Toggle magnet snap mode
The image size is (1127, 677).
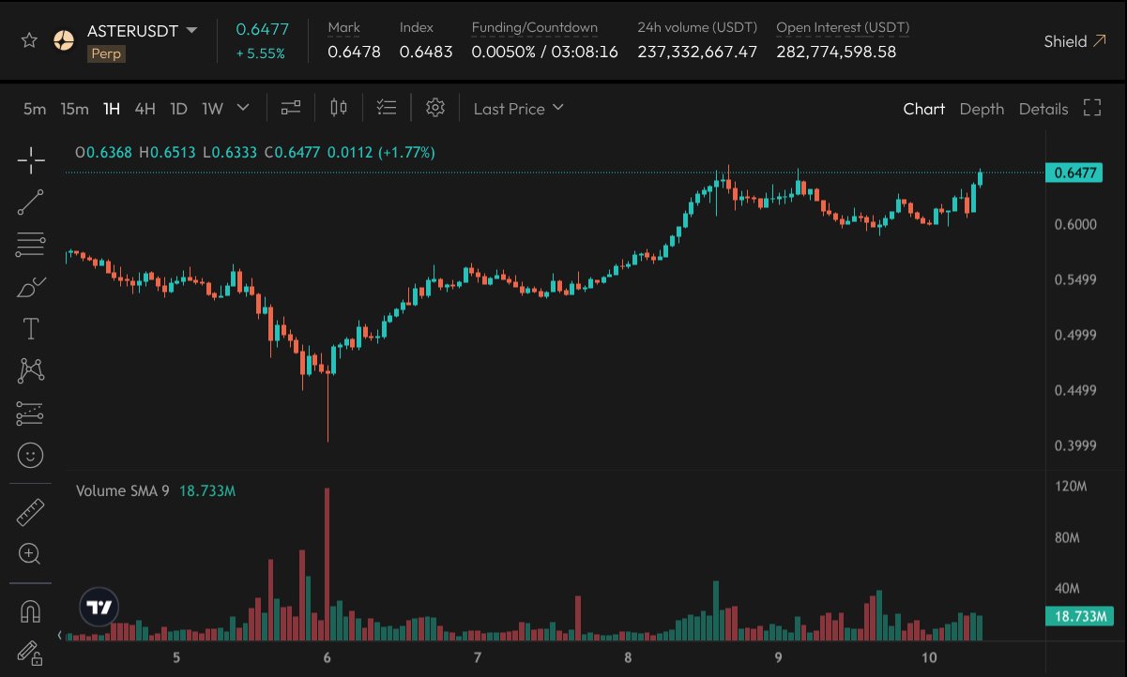click(x=31, y=611)
